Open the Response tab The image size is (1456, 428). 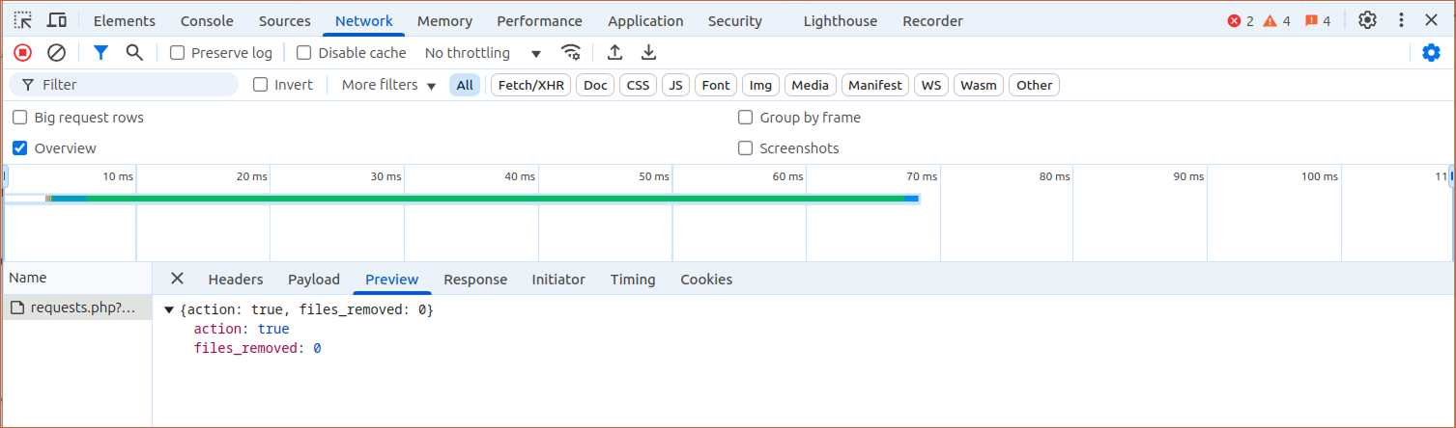coord(475,280)
